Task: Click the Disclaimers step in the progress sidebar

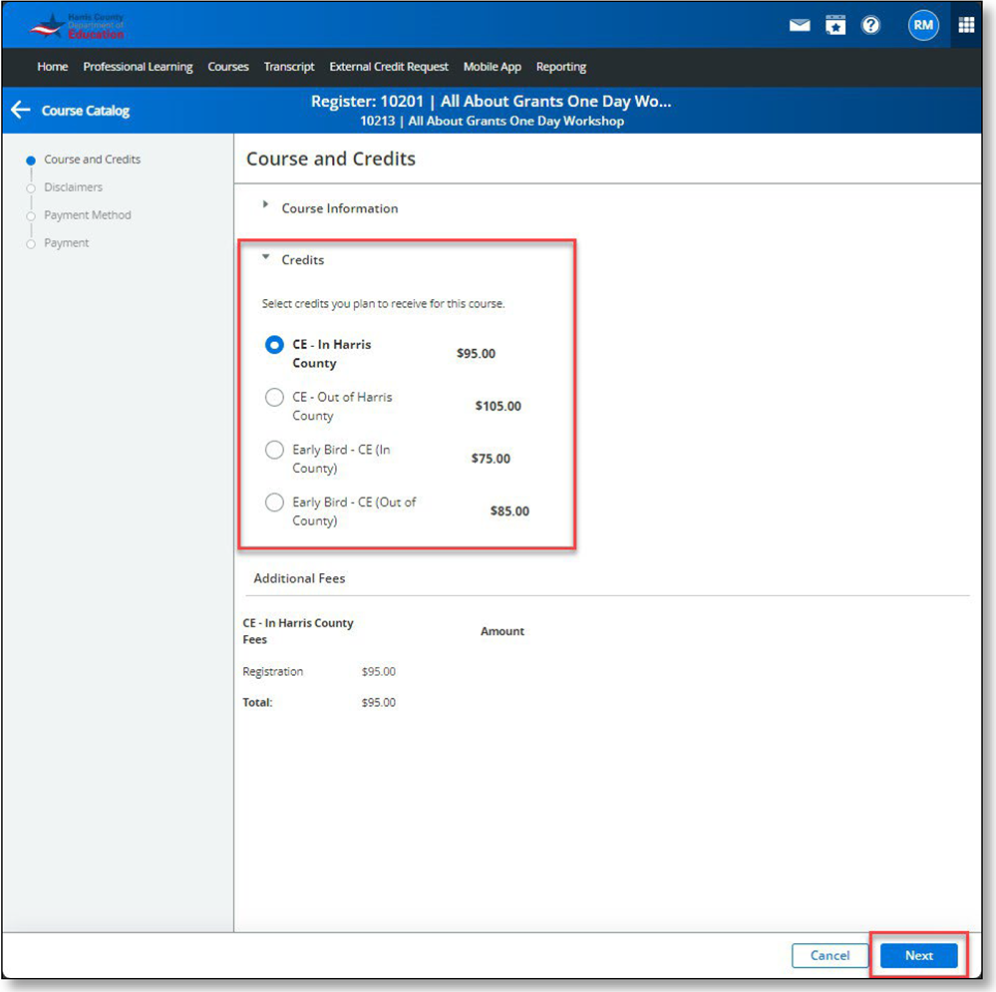Action: 72,187
